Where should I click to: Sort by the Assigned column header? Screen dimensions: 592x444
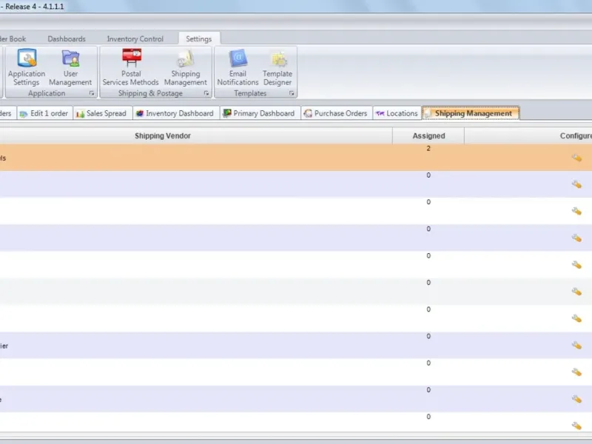point(428,136)
